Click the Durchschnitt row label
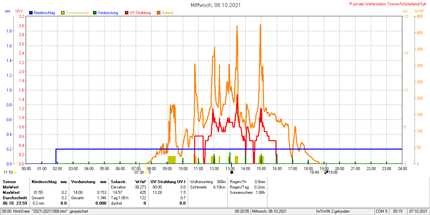This screenshot has width=430, height=215. pos(15,198)
